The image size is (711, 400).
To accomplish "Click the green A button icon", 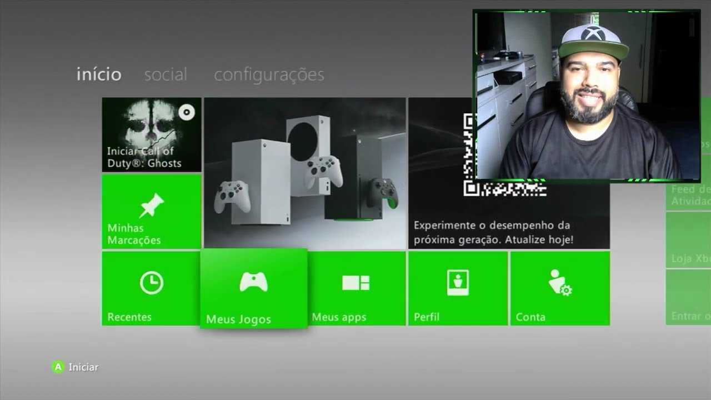I will coord(58,367).
